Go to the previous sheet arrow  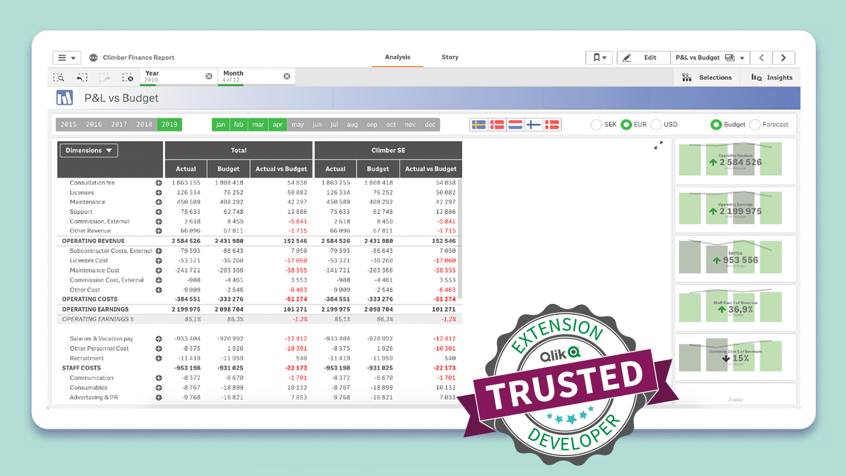[x=761, y=58]
